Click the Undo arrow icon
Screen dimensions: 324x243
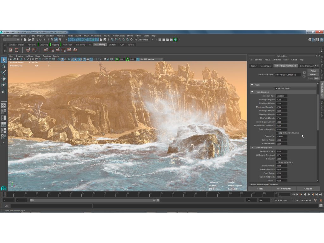[x=37, y=40]
